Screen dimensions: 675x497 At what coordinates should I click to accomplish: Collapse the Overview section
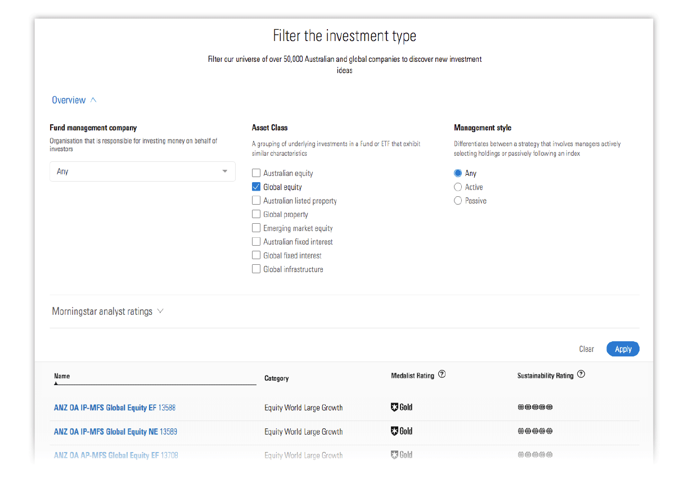tap(74, 100)
